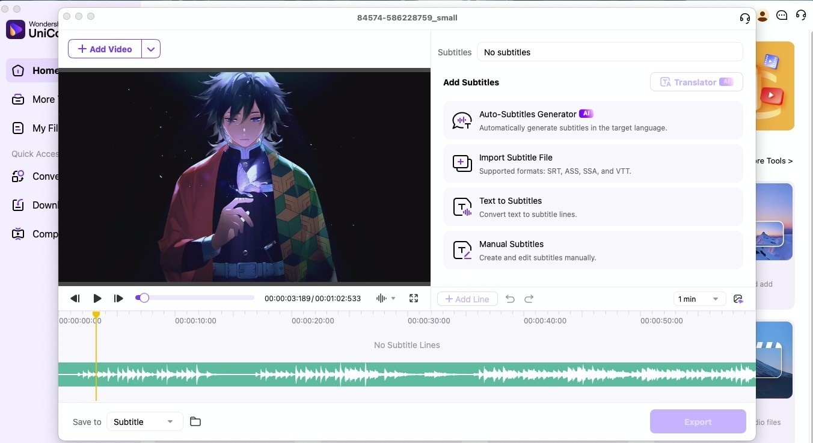The width and height of the screenshot is (813, 443).
Task: Expand the Add Video dropdown arrow
Action: coord(151,49)
